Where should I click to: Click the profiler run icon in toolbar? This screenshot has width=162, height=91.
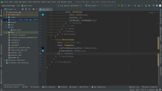(129, 6)
